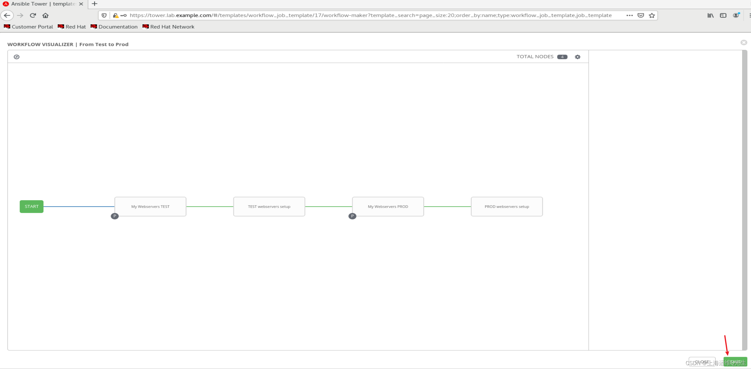This screenshot has height=369, width=751.
Task: Open the Documentation bookmark
Action: (114, 26)
